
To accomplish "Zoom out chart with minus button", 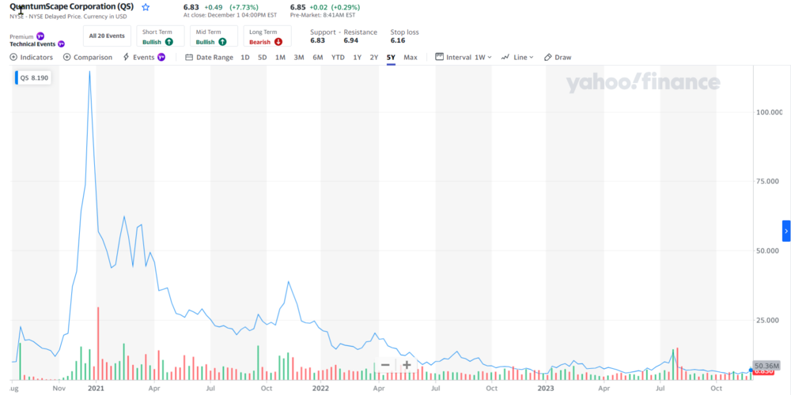I will [385, 365].
